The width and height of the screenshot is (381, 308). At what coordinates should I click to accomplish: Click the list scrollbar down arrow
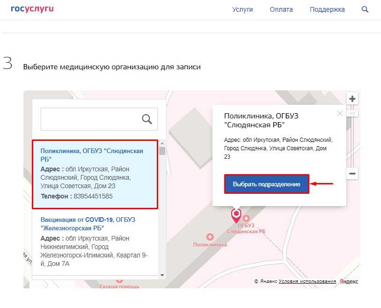click(x=162, y=275)
